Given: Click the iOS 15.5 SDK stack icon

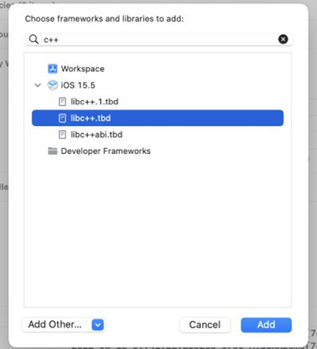Looking at the screenshot, I should (52, 85).
